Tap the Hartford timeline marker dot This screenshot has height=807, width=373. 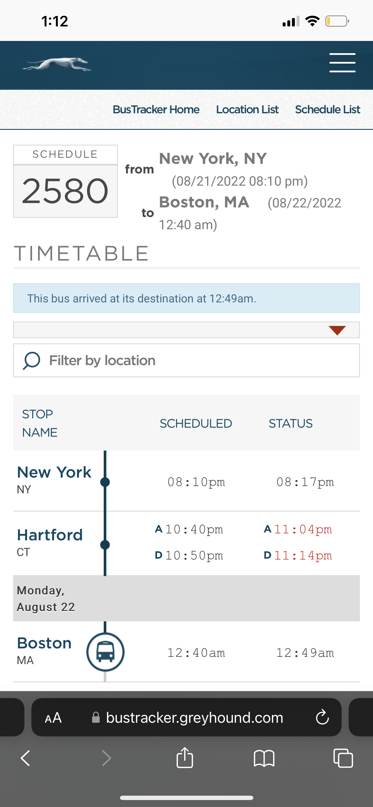(105, 545)
